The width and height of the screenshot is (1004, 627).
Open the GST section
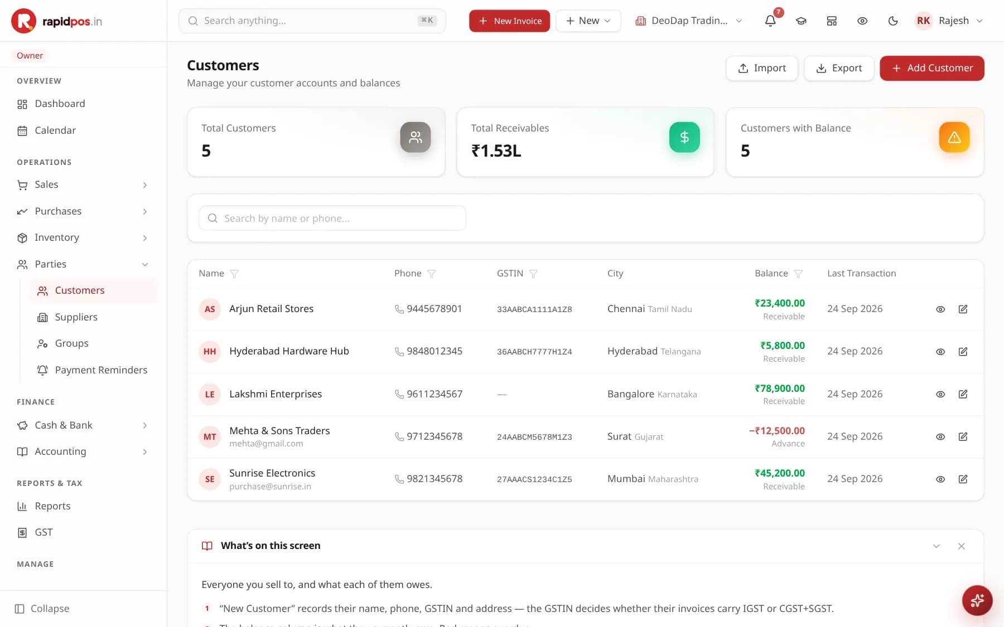[x=83, y=532]
